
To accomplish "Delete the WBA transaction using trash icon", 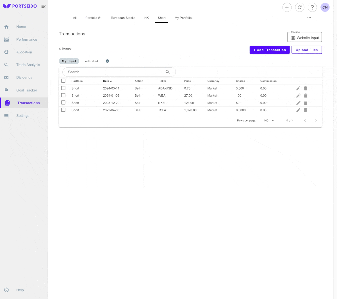I will (x=306, y=96).
